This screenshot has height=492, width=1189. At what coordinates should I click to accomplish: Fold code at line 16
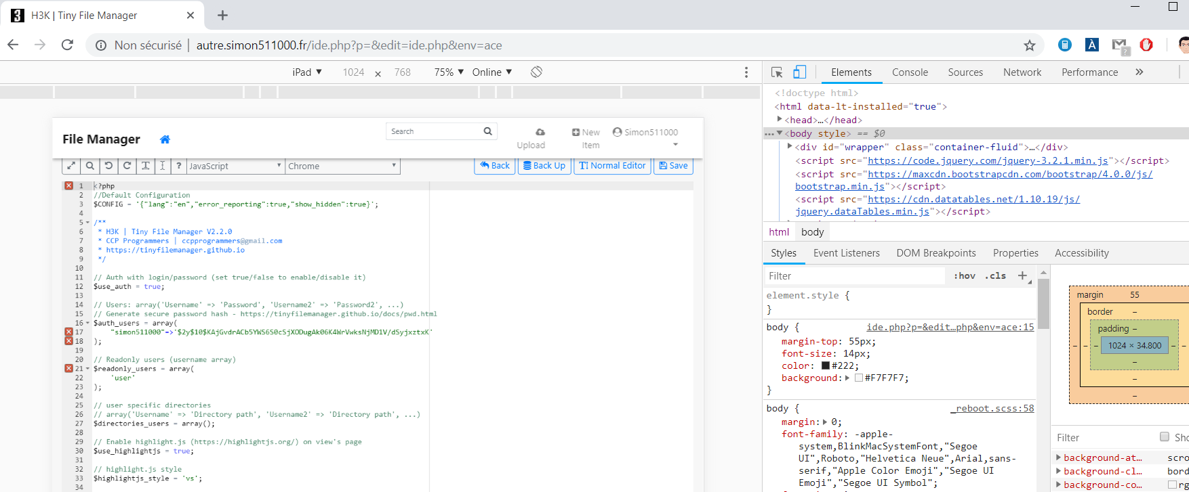point(87,323)
